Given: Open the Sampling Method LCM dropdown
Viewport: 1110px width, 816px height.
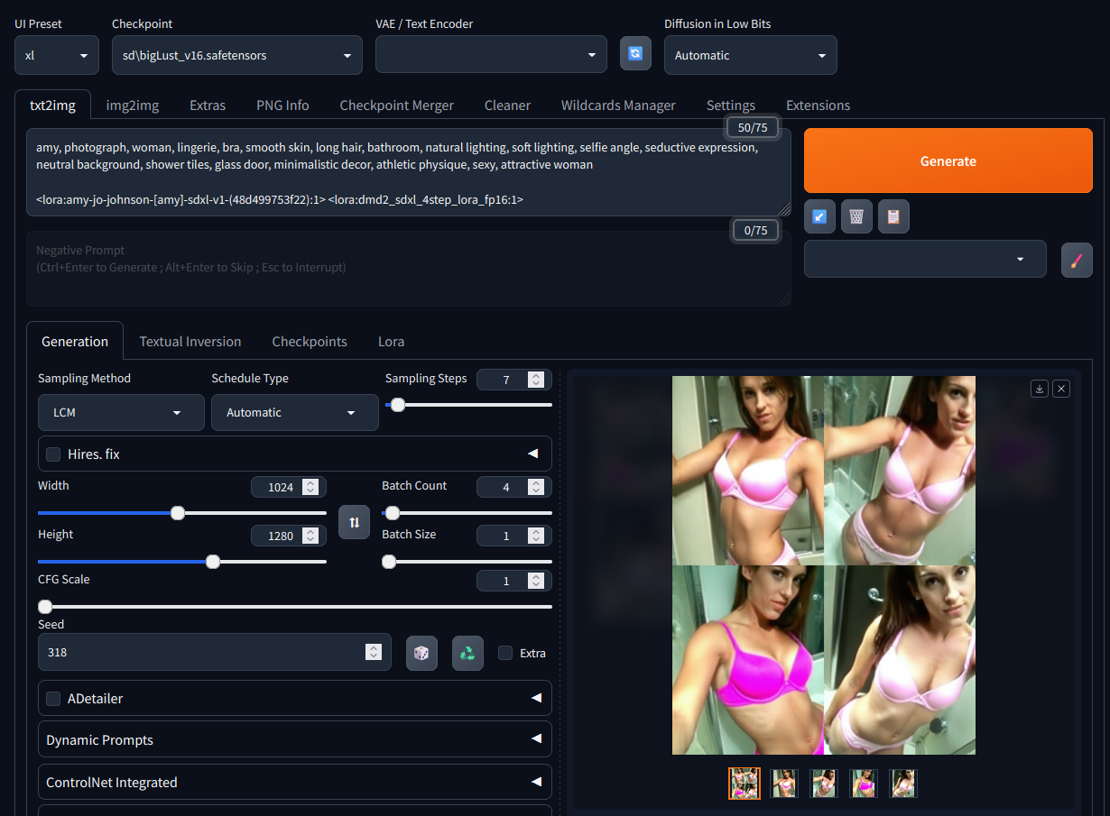Looking at the screenshot, I should [x=121, y=412].
